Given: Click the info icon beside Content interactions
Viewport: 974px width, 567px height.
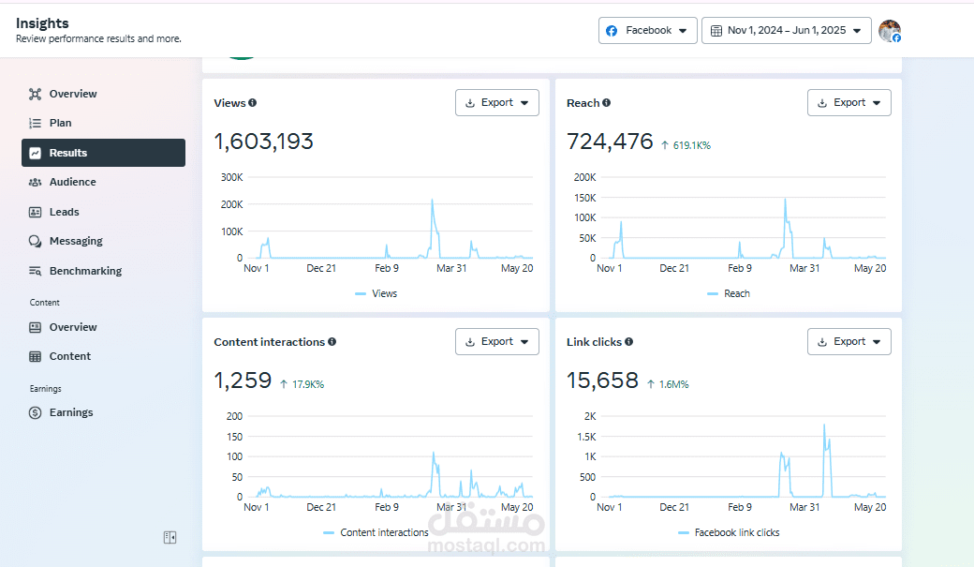Looking at the screenshot, I should coord(332,341).
